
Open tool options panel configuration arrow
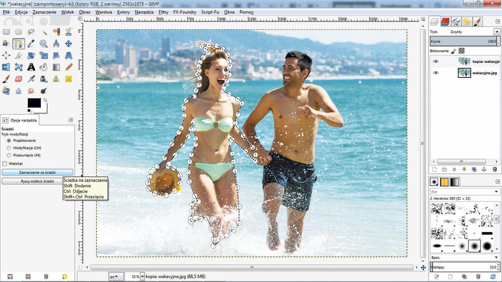click(x=71, y=120)
